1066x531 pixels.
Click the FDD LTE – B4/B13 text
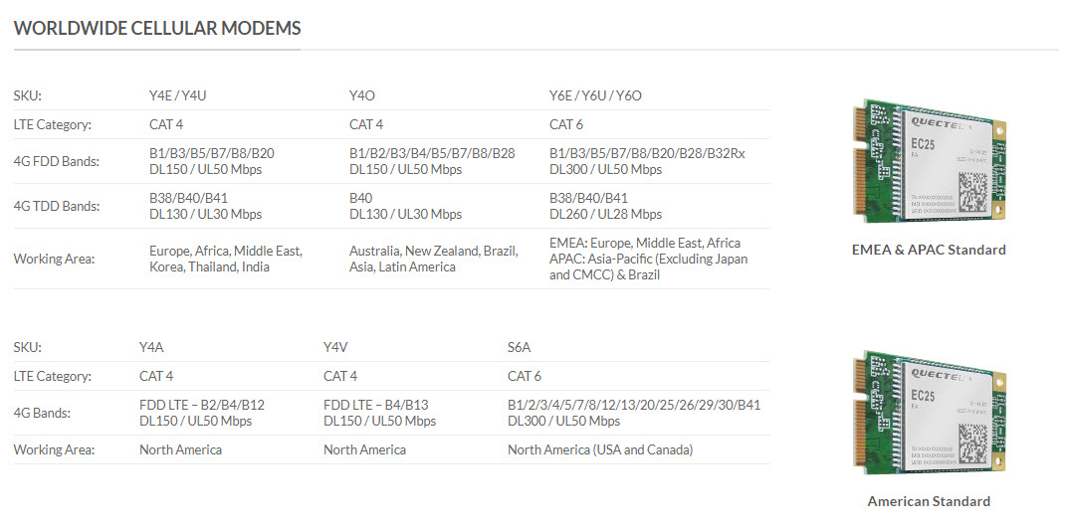pos(376,405)
